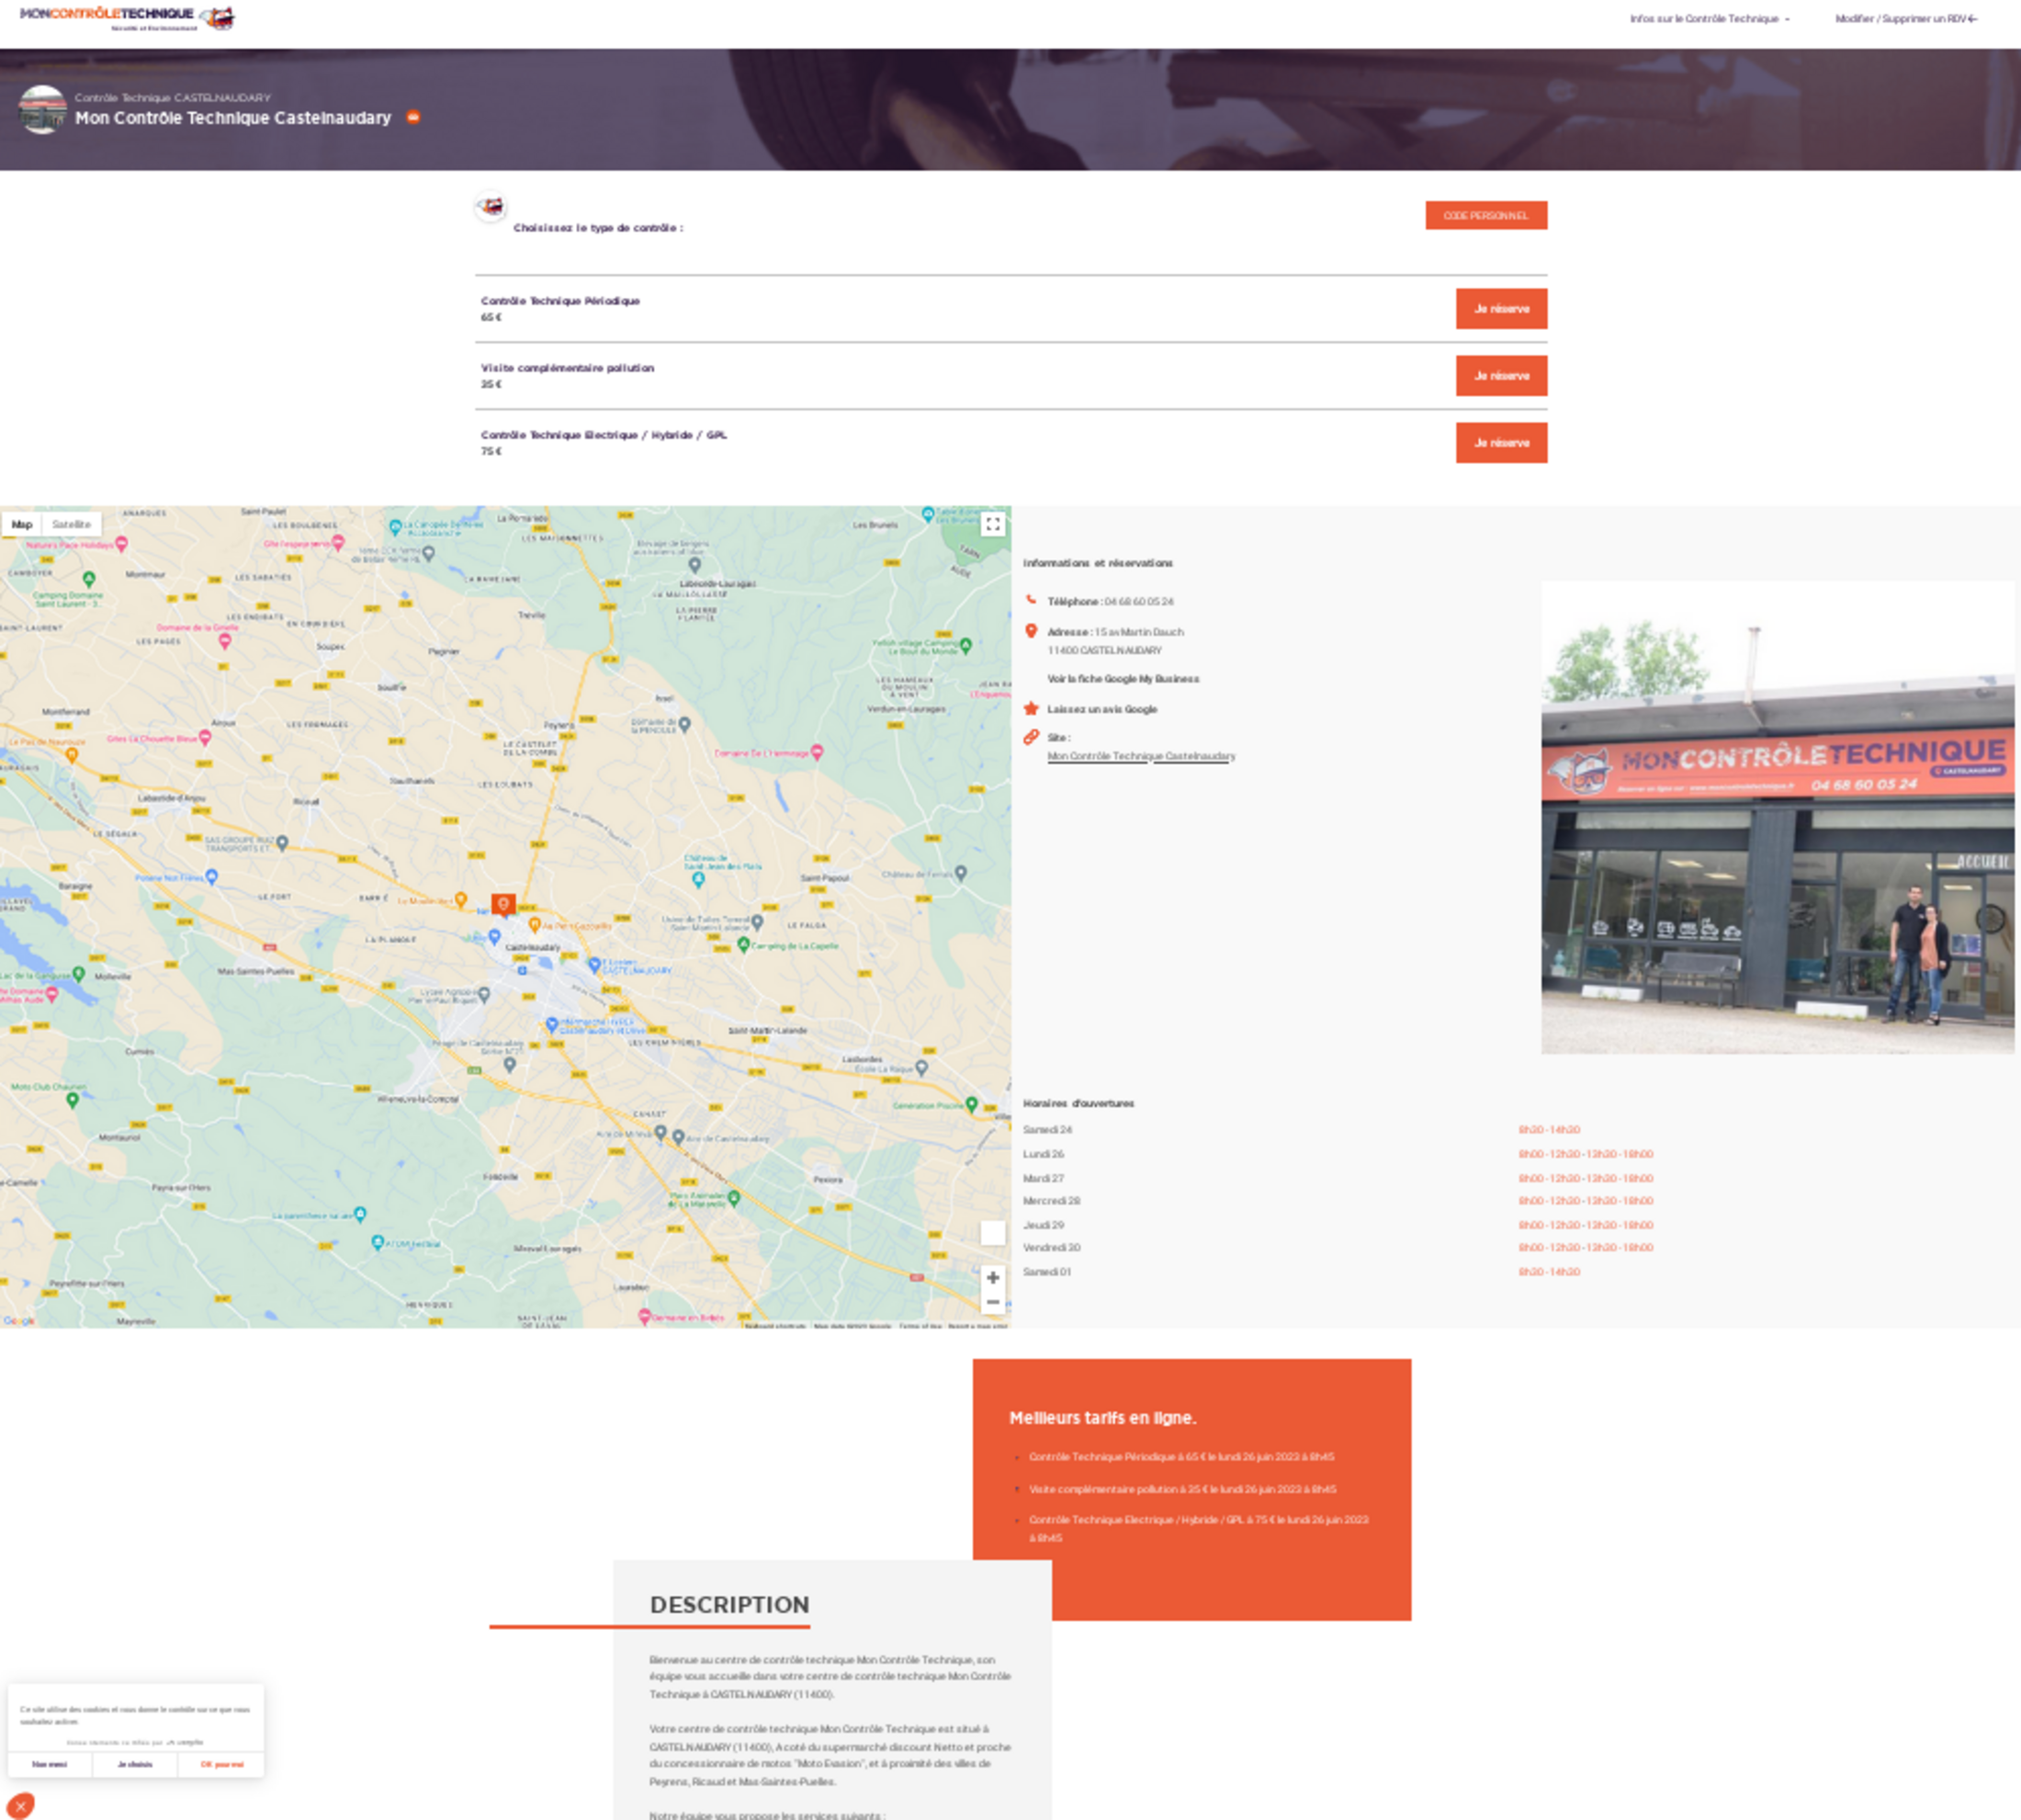Select the DESCRIPTION heading
This screenshot has width=2021, height=1820.
point(729,1604)
